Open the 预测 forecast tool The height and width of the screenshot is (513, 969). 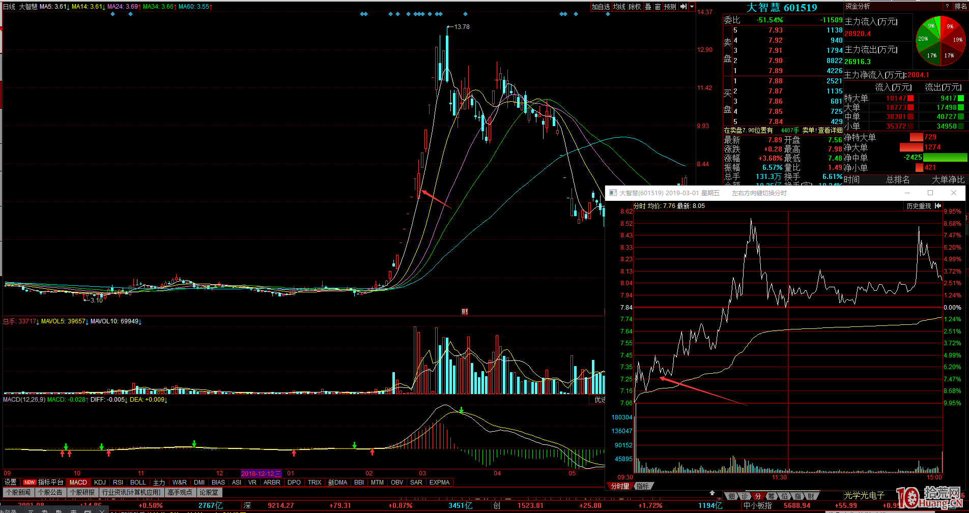tap(670, 7)
